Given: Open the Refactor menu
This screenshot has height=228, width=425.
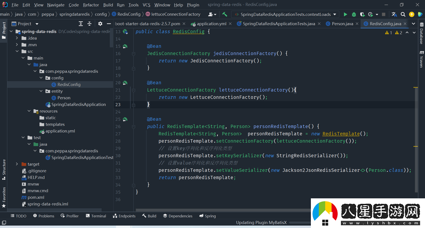Looking at the screenshot, I should pyautogui.click(x=90, y=5).
